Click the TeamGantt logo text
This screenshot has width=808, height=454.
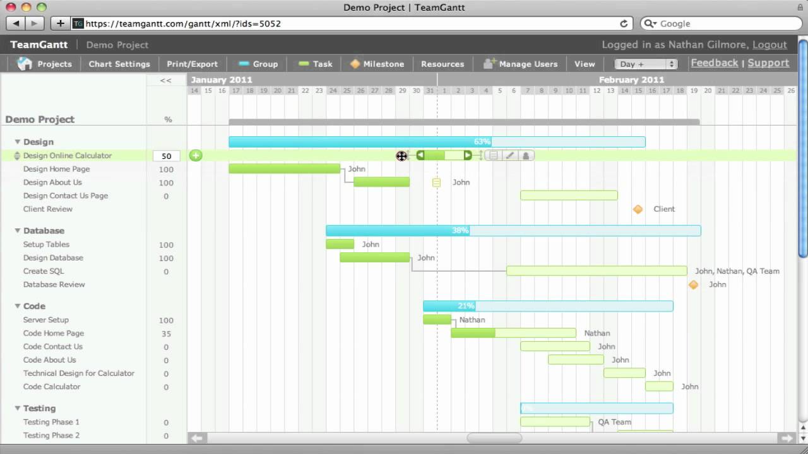(39, 45)
